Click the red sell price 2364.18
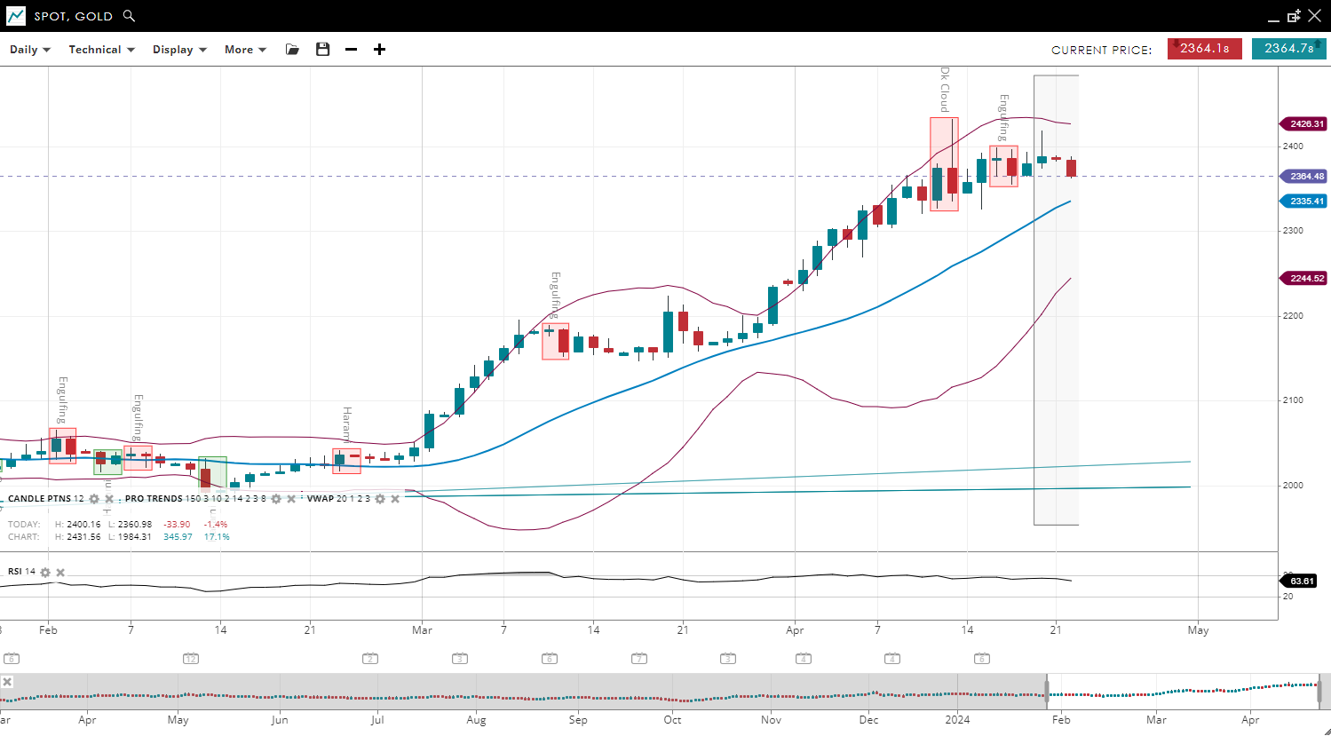 click(x=1204, y=49)
